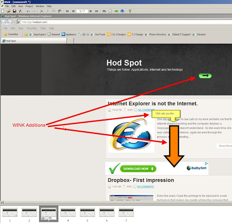This screenshot has width=232, height=223.
Task: Click the Paste clipboard icon
Action: pyautogui.click(x=60, y=11)
